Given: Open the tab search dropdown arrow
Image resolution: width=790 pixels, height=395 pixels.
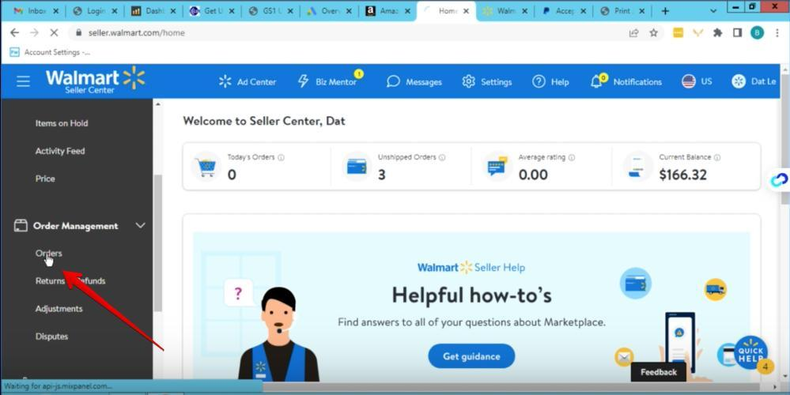Looking at the screenshot, I should click(x=713, y=11).
